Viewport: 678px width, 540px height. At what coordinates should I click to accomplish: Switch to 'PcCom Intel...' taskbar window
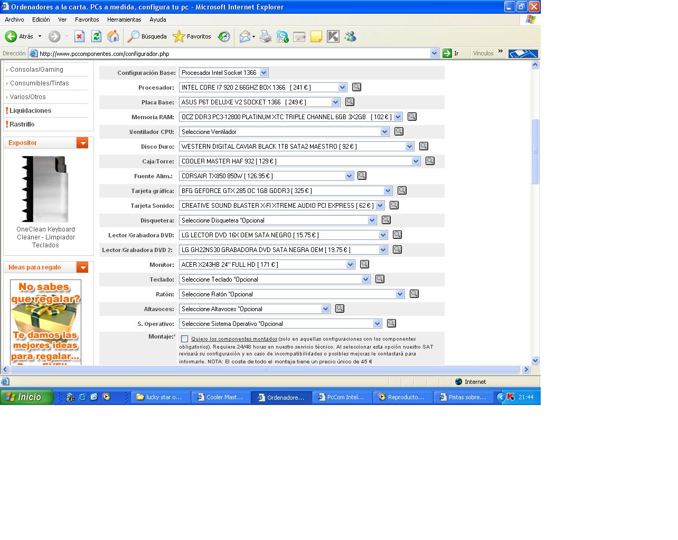pyautogui.click(x=342, y=397)
